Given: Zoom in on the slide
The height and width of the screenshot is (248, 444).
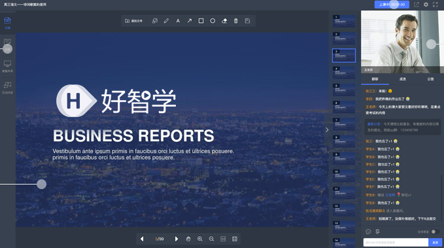Looking at the screenshot, I should (200, 239).
